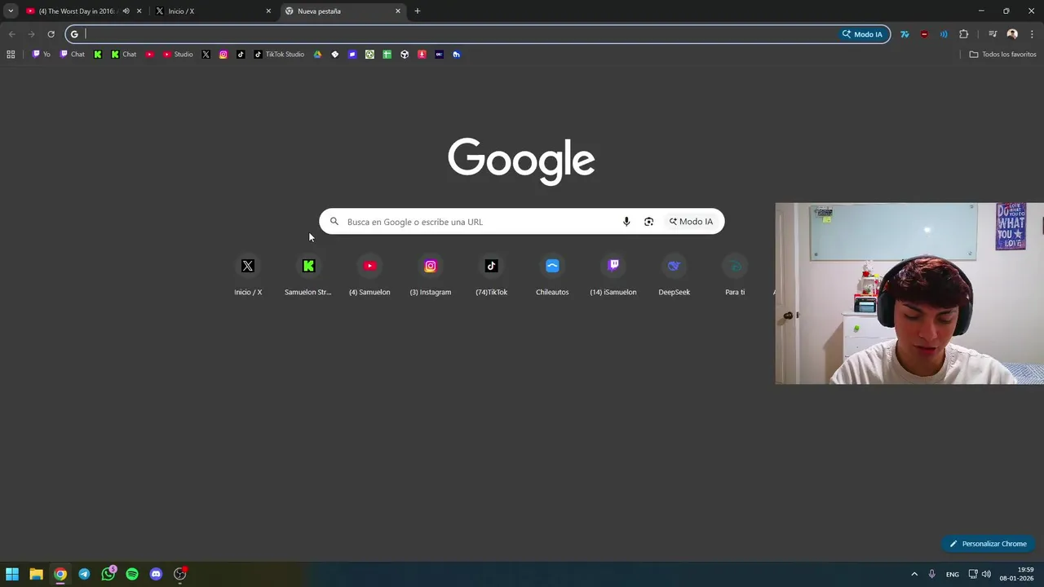
Task: Open the Kick 'Chat' bookmark
Action: [123, 55]
